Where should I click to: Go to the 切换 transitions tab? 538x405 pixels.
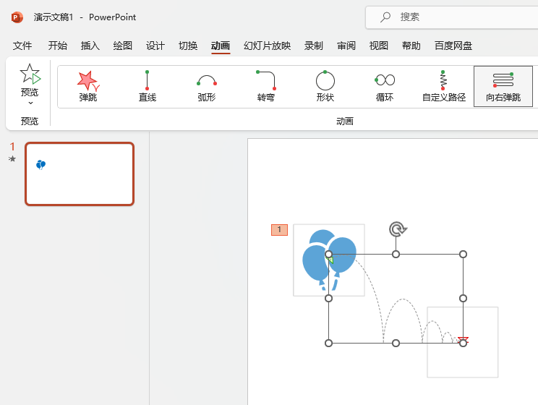coord(188,46)
